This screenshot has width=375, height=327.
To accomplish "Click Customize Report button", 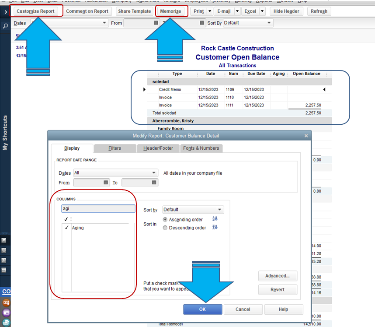I will click(36, 11).
